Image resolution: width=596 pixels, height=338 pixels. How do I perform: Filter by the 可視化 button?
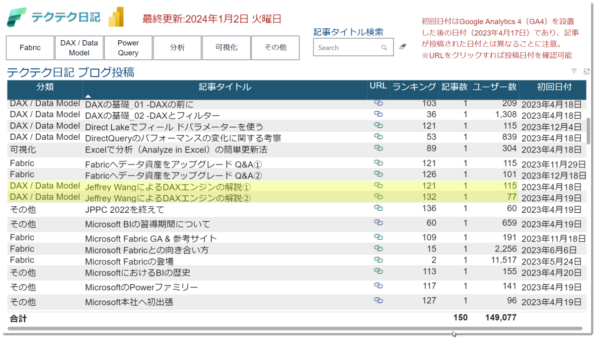pos(226,48)
